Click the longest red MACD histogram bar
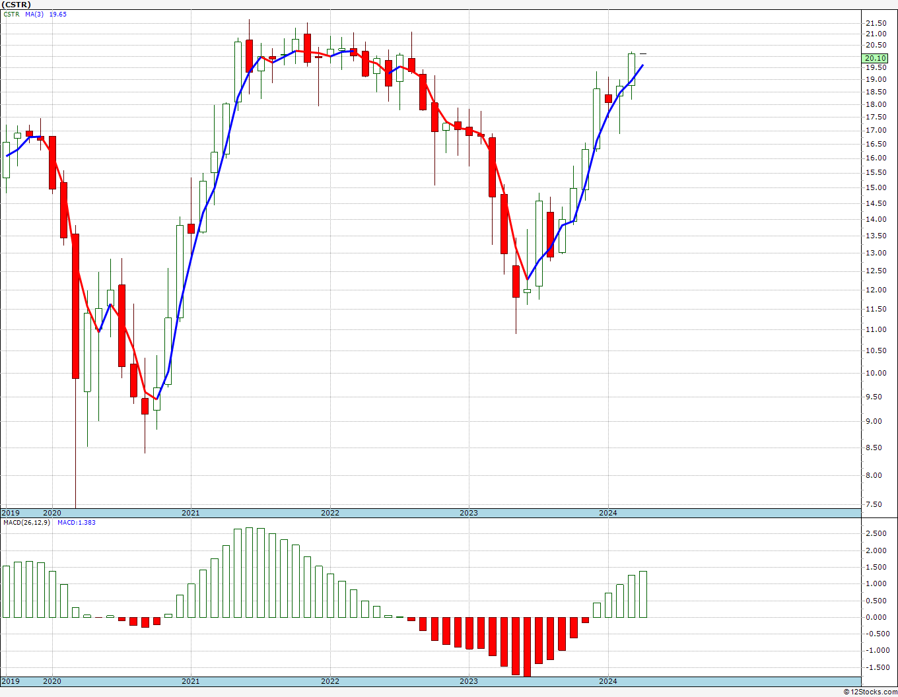Screen dimensions: 898x697 527,647
